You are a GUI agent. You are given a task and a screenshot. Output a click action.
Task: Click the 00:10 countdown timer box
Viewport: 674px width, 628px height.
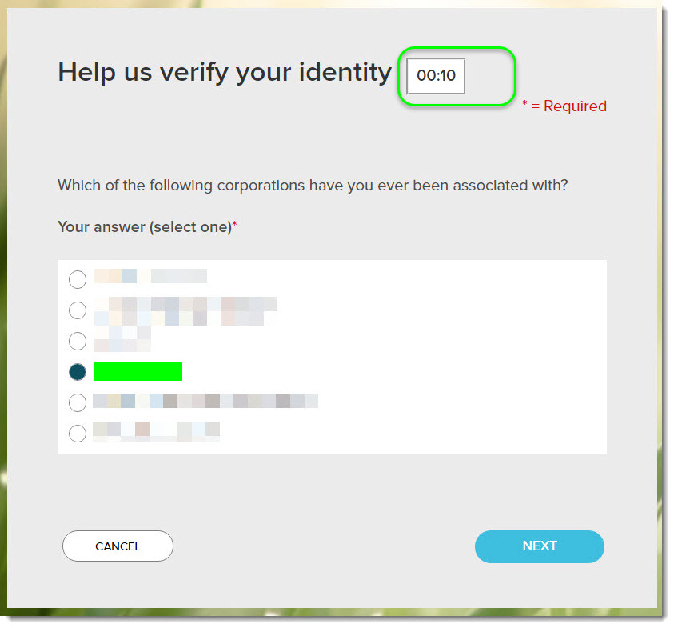pos(436,77)
